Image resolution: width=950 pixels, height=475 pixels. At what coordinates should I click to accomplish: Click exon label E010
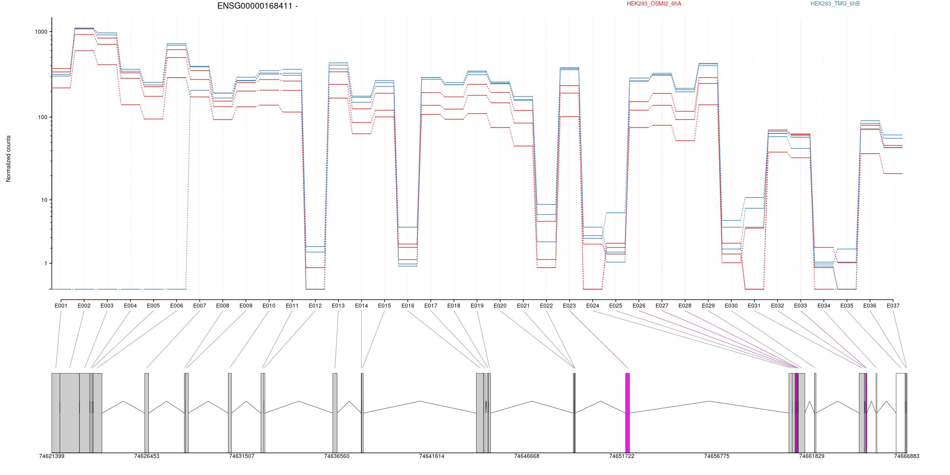(x=269, y=306)
